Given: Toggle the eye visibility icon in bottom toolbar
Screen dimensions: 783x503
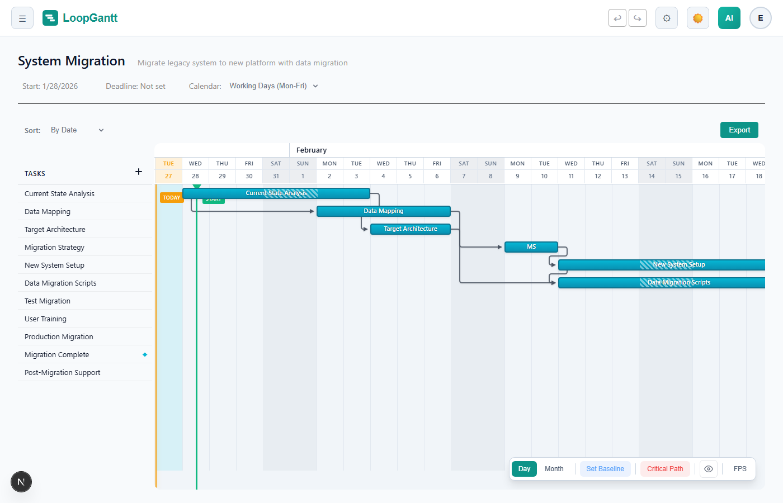Looking at the screenshot, I should point(708,468).
